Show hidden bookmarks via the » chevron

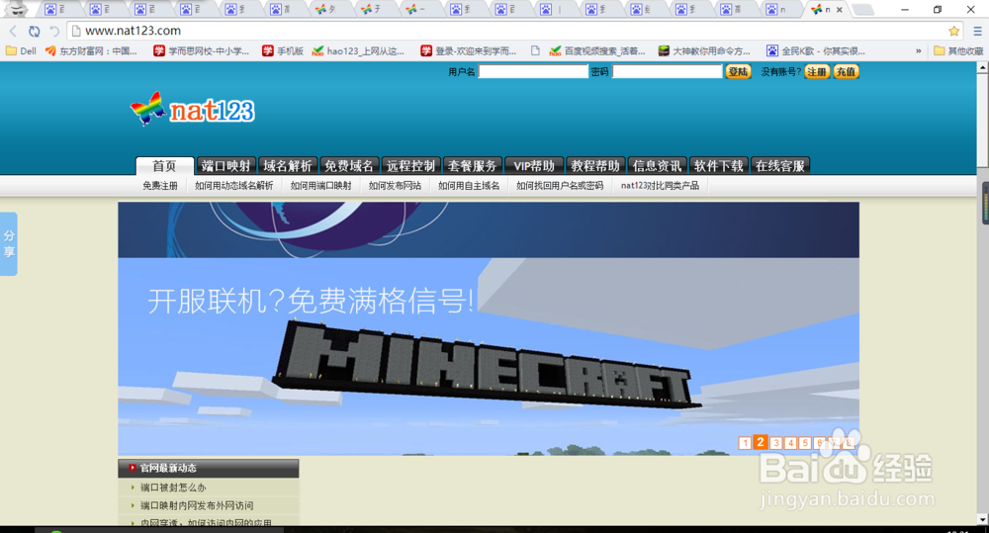[x=919, y=51]
